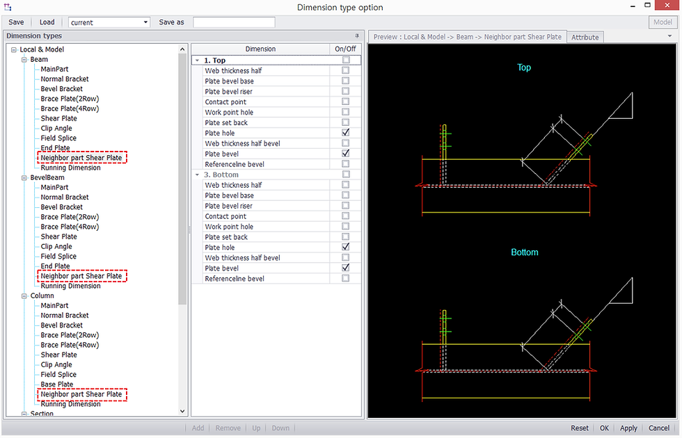Enable Web thickness half bevel under Bottom

(345, 257)
